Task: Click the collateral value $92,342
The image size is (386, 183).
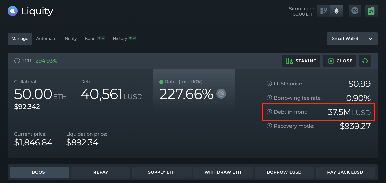Action: [x=27, y=107]
